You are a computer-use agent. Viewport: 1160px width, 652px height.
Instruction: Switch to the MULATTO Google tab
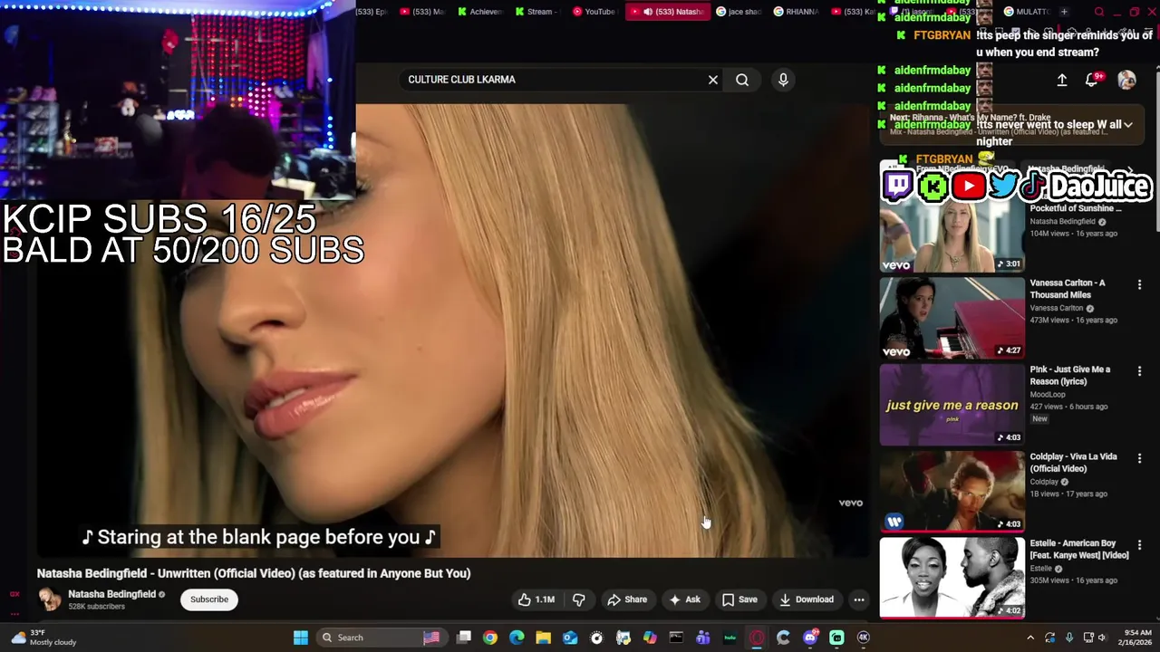(1027, 12)
